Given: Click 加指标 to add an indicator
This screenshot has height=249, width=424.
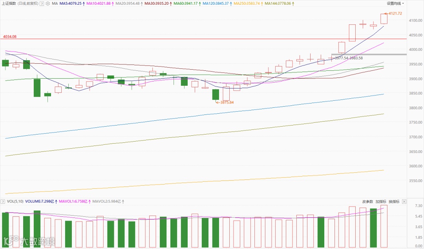Looking at the screenshot, I should coord(381,201).
